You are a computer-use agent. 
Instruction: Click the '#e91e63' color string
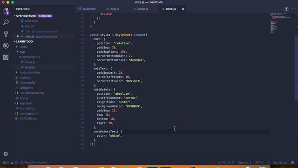pos(133,81)
